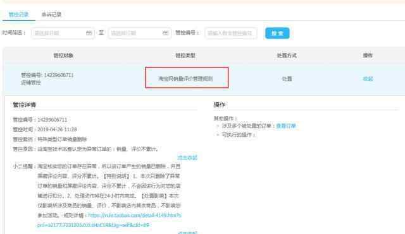Open the 查看订单 link
Image resolution: width=405 pixels, height=234 pixels.
click(286, 126)
